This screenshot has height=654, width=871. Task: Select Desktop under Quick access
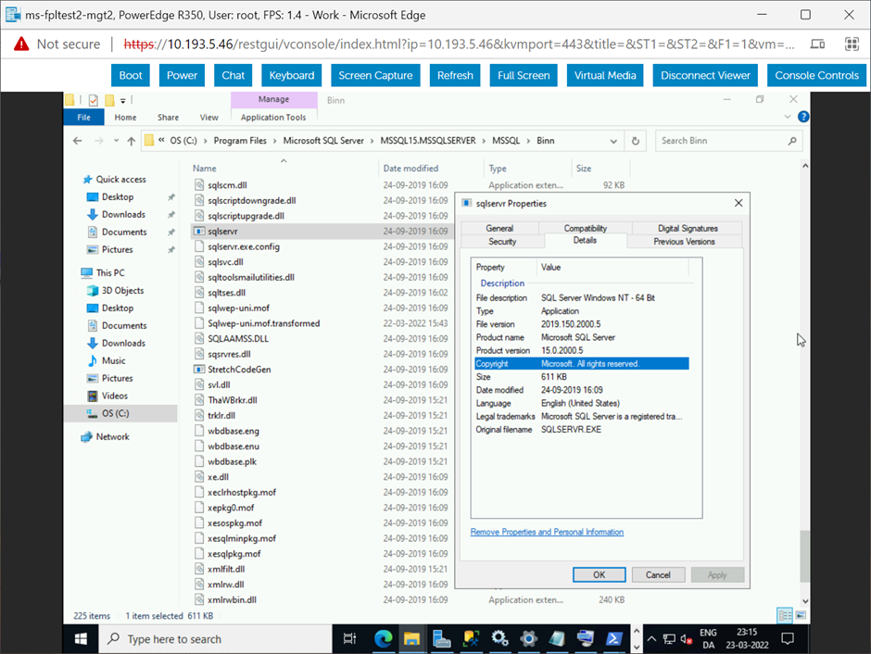point(117,197)
